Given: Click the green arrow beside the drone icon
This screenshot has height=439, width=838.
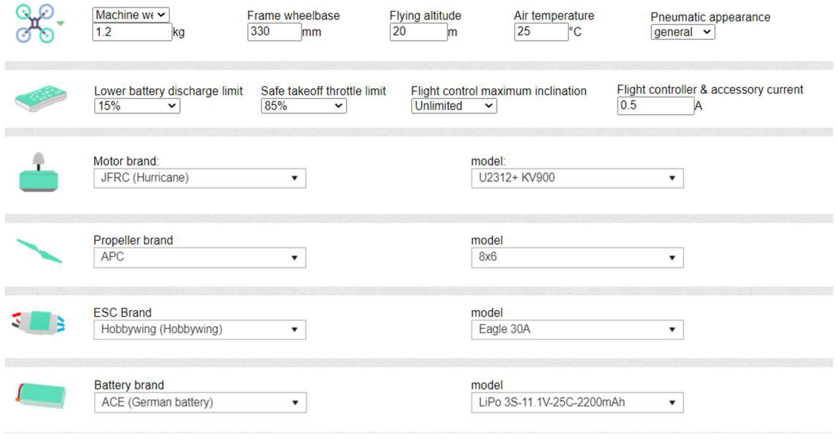Looking at the screenshot, I should pyautogui.click(x=61, y=23).
